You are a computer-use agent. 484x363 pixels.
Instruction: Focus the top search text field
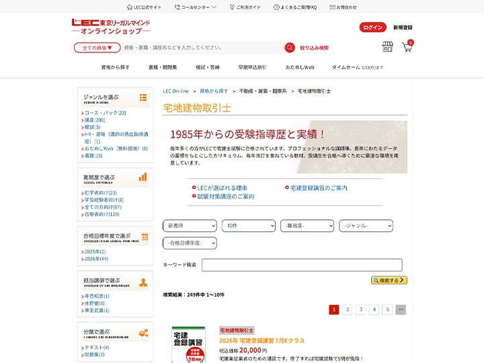pos(202,48)
